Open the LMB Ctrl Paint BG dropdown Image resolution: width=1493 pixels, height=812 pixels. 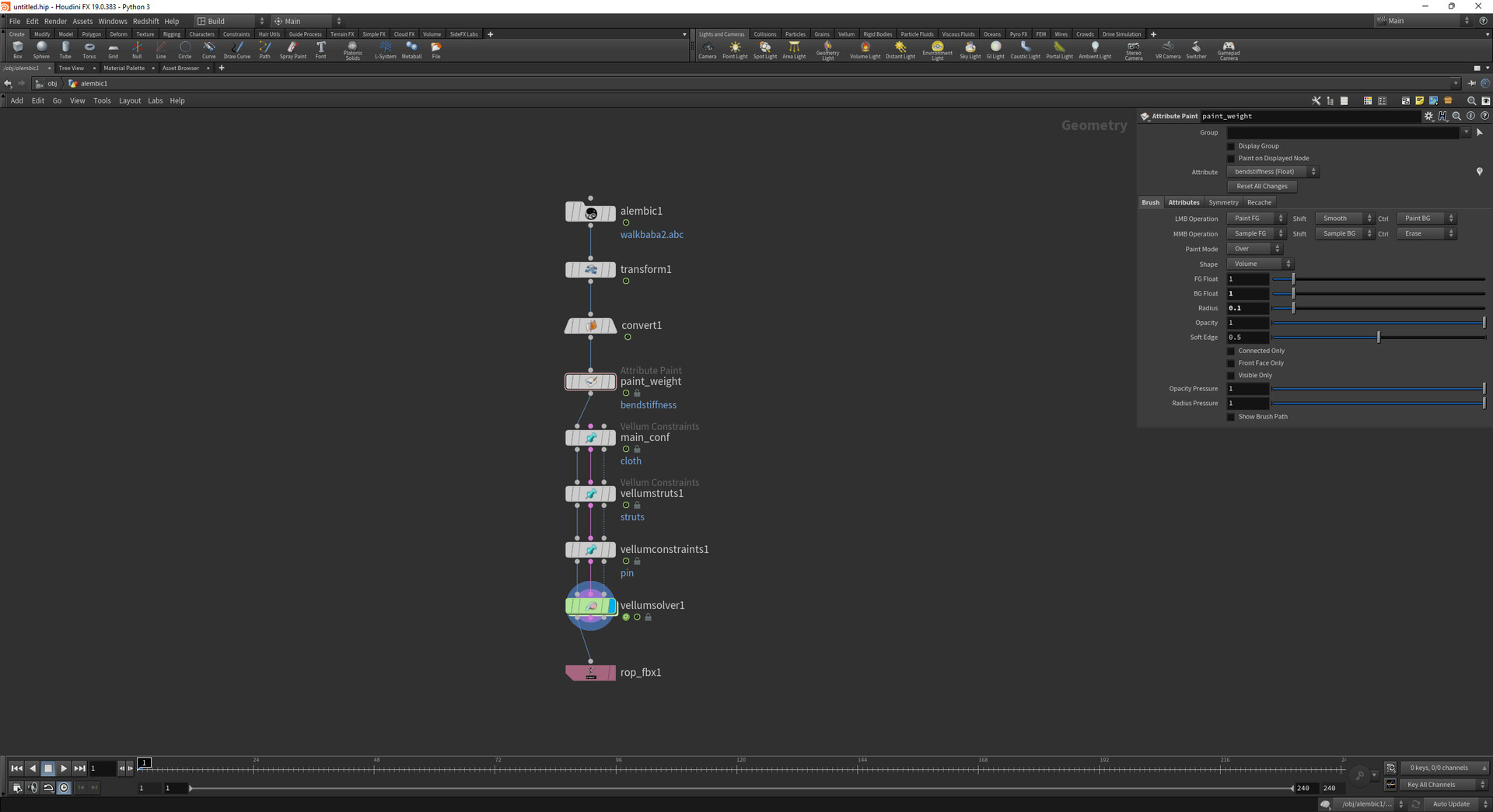(x=1426, y=219)
